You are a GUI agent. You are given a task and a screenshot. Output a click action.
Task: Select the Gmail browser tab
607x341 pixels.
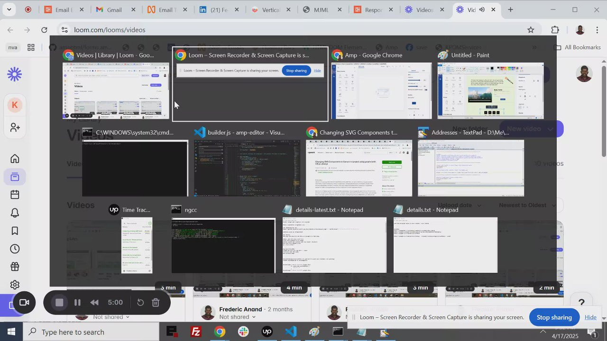click(x=115, y=9)
